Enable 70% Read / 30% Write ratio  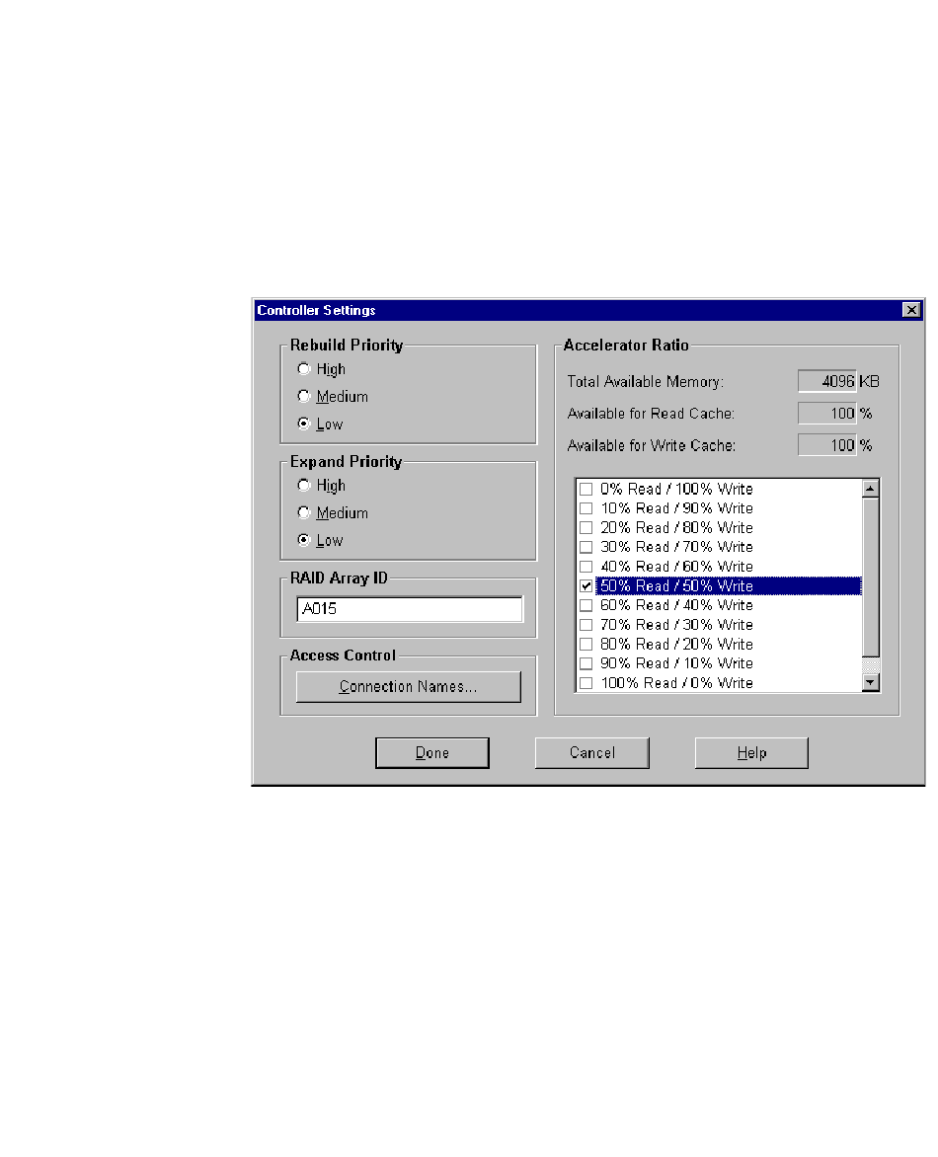[x=586, y=625]
